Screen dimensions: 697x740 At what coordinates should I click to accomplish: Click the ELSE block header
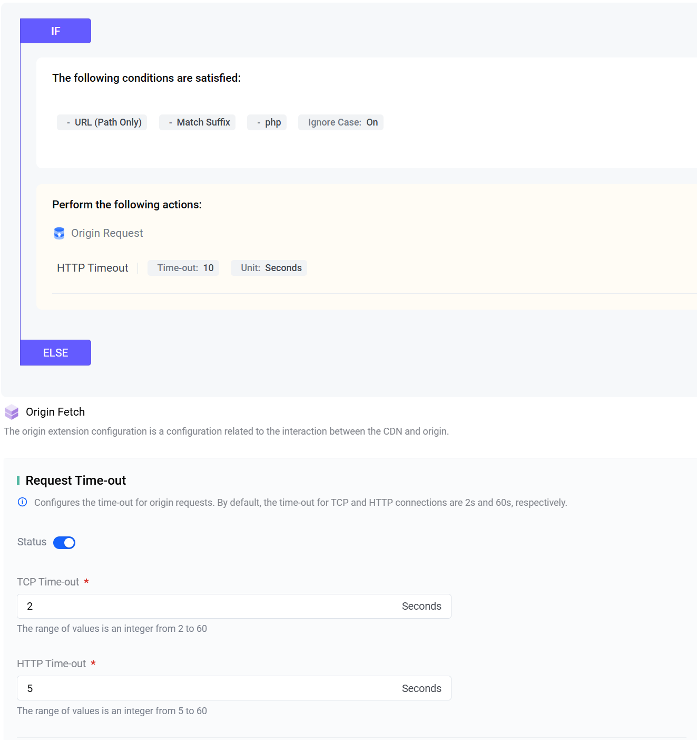click(x=55, y=353)
